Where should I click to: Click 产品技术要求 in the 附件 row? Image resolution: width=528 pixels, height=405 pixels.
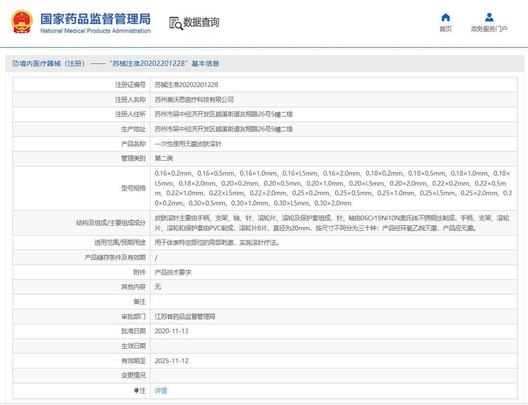click(x=173, y=272)
